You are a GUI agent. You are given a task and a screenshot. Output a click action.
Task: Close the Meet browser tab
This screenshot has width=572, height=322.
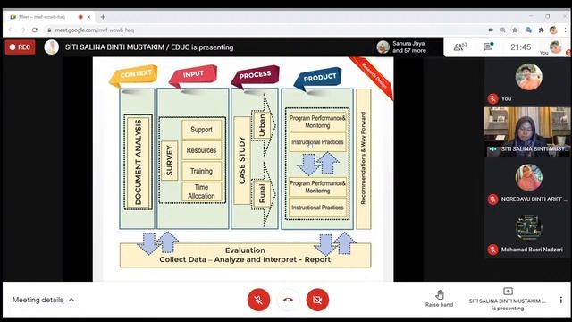tap(88, 17)
